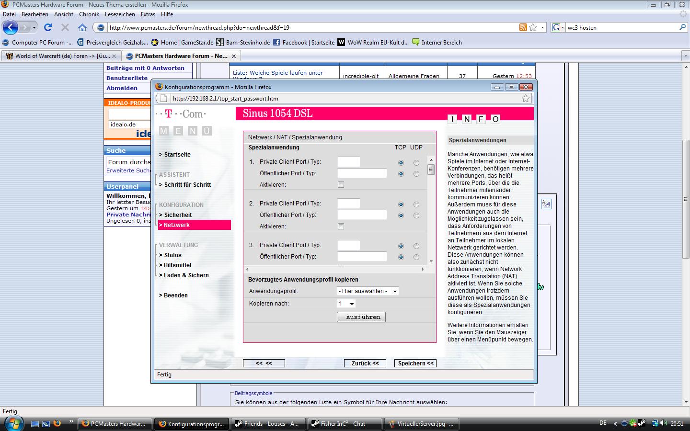Subscribe via the RSS feed icon
Viewport: 690px width, 431px height.
click(x=523, y=27)
